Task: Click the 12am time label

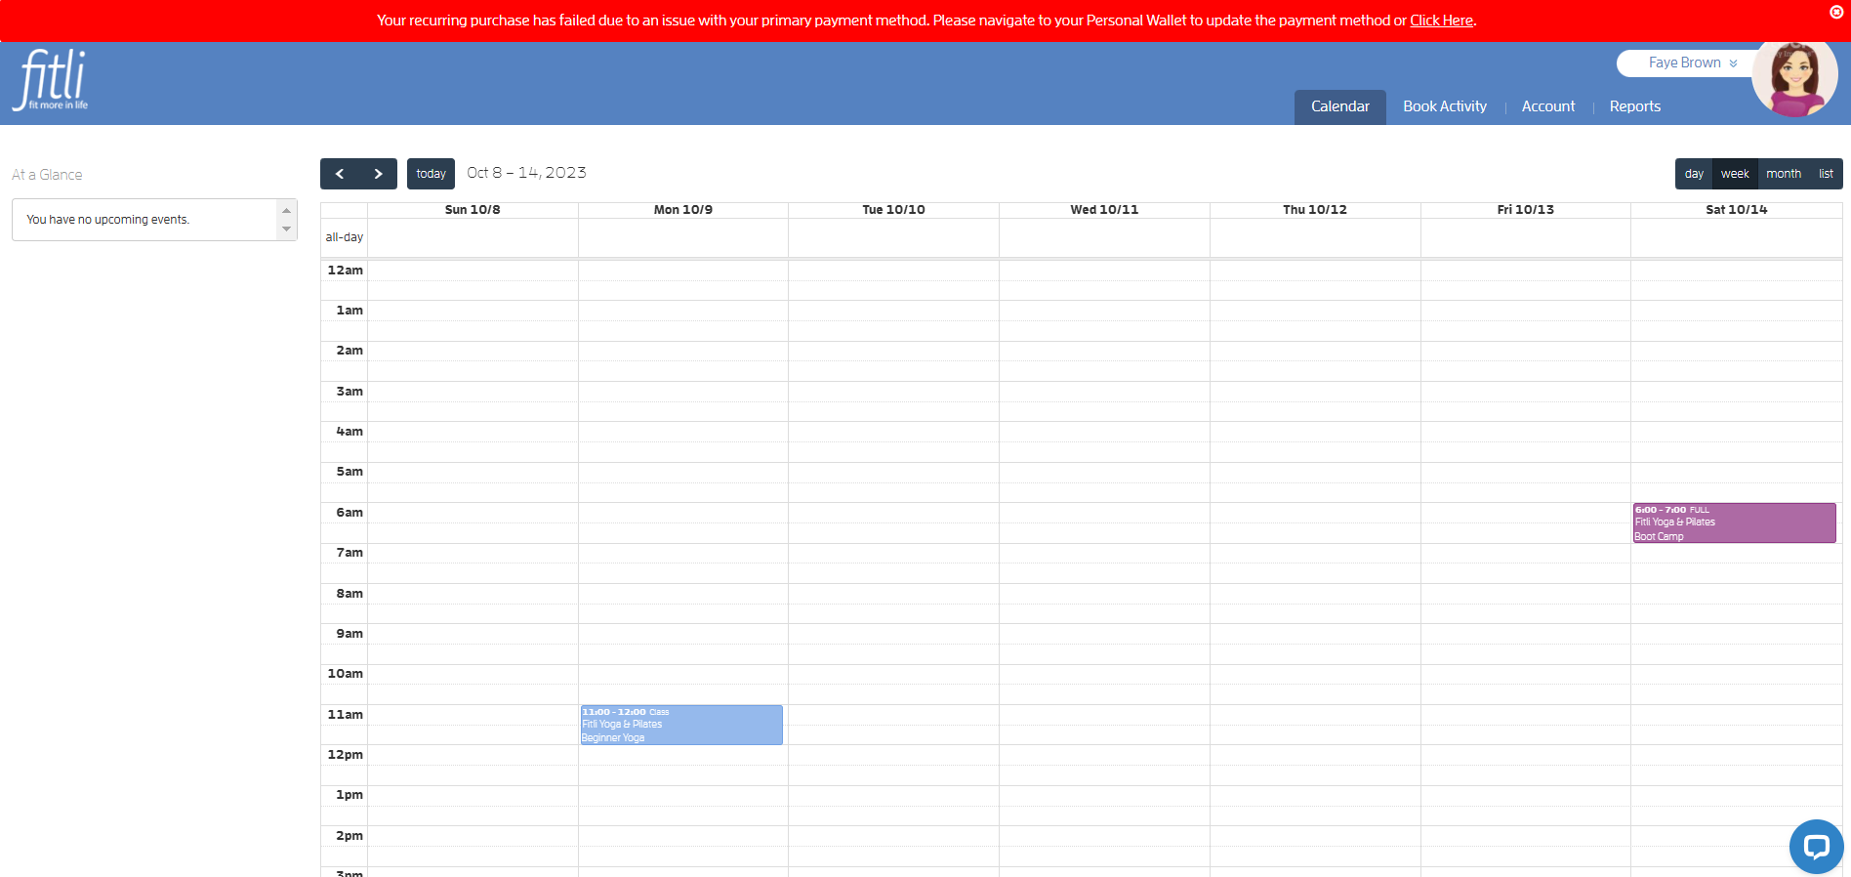Action: tap(345, 271)
